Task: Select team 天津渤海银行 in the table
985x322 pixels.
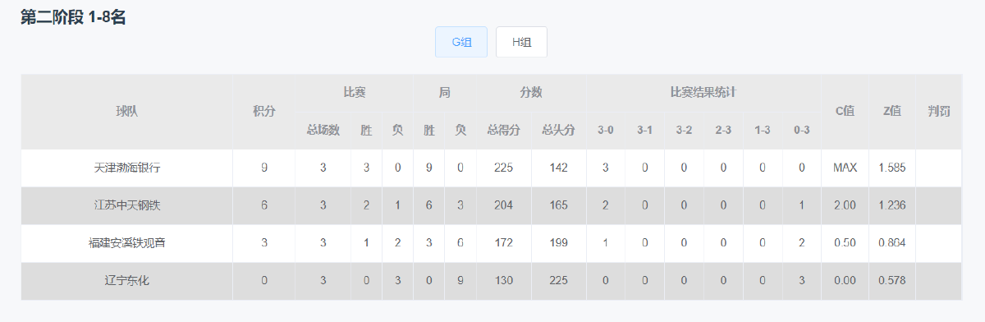Action: click(x=127, y=168)
